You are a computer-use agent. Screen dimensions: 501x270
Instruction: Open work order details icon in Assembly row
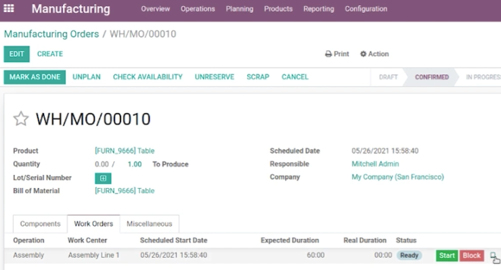click(x=495, y=256)
